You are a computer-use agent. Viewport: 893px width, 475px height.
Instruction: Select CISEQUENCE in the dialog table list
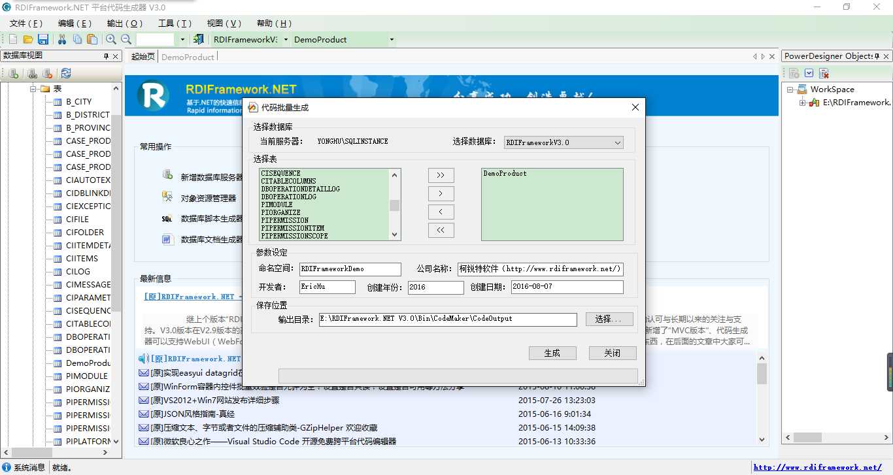280,173
